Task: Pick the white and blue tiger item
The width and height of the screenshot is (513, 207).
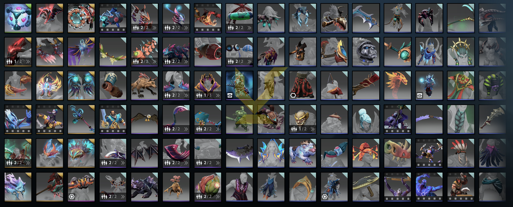Action: pyautogui.click(x=303, y=153)
